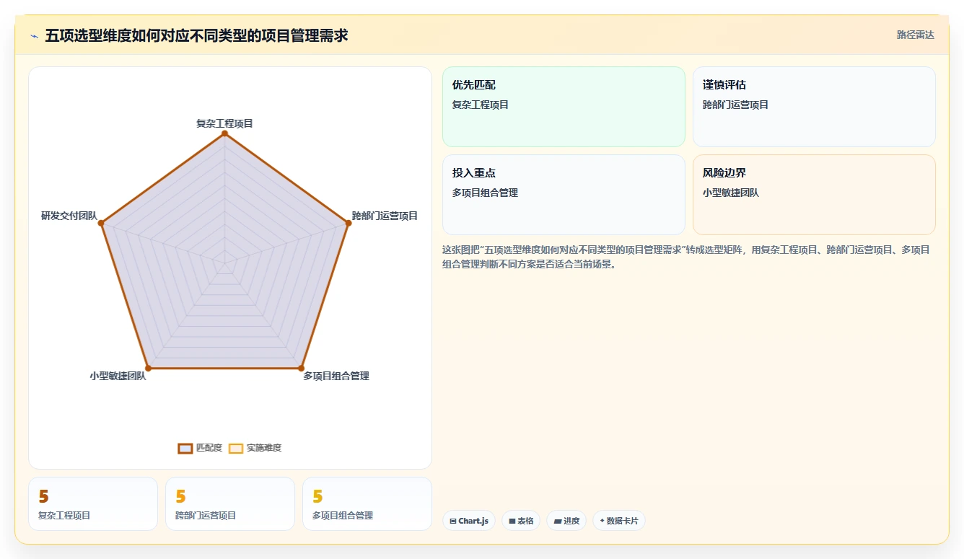
Task: Click the 跨部门运营项目 axis label on radar
Action: tap(385, 216)
